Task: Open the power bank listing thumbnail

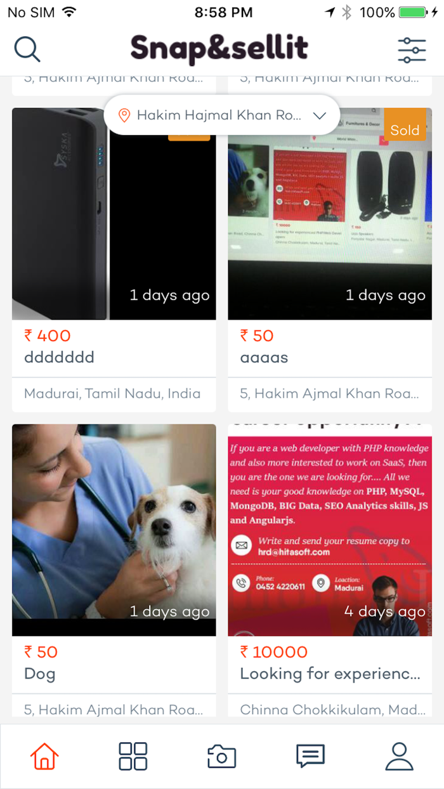Action: tap(114, 214)
